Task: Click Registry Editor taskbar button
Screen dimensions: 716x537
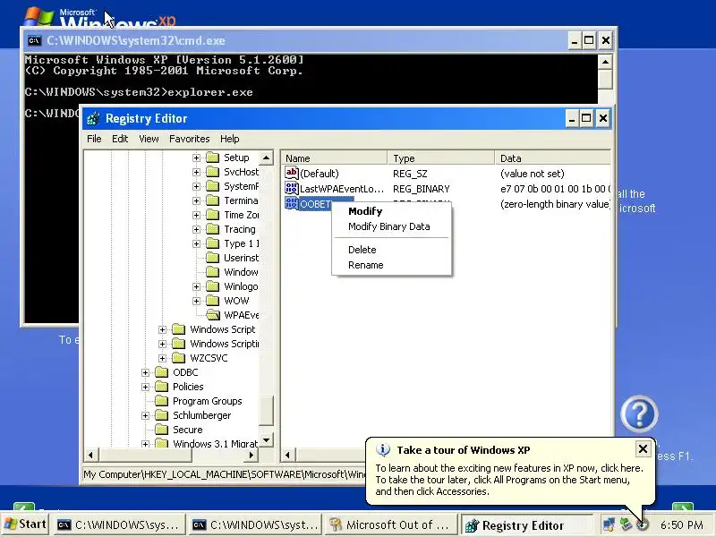Action: [526, 525]
